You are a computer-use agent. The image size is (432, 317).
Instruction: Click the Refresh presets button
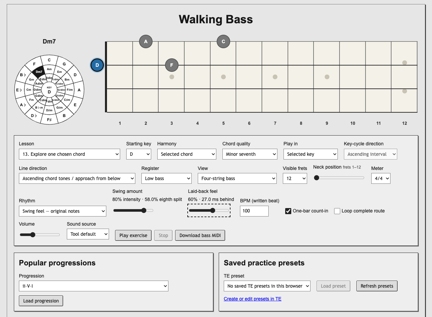pos(377,286)
